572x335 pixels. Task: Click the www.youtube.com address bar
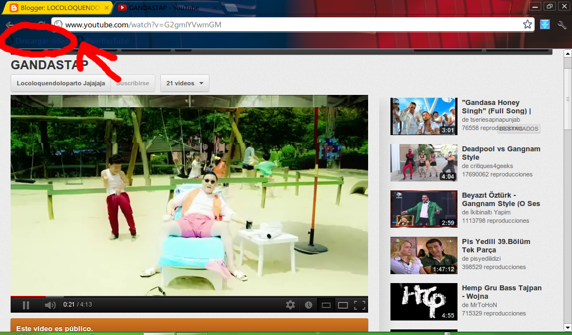point(293,25)
